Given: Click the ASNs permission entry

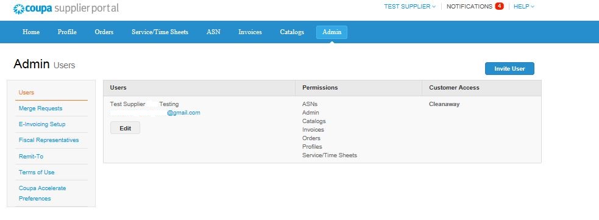Looking at the screenshot, I should coord(310,104).
